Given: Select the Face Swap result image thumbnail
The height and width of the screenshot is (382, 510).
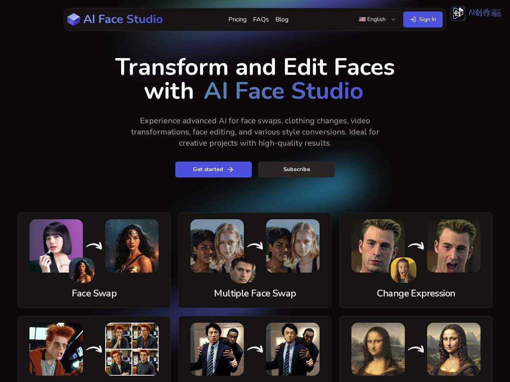Looking at the screenshot, I should pyautogui.click(x=132, y=246).
